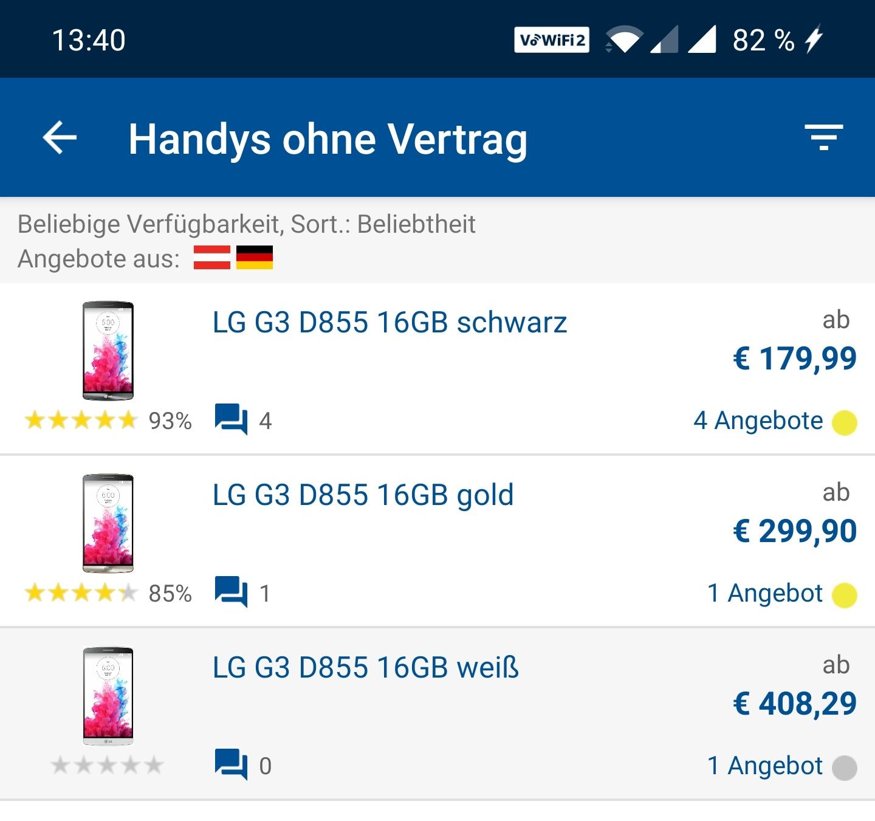This screenshot has width=875, height=821.
Task: Tap the yellow availability dot for gold
Action: [x=844, y=595]
